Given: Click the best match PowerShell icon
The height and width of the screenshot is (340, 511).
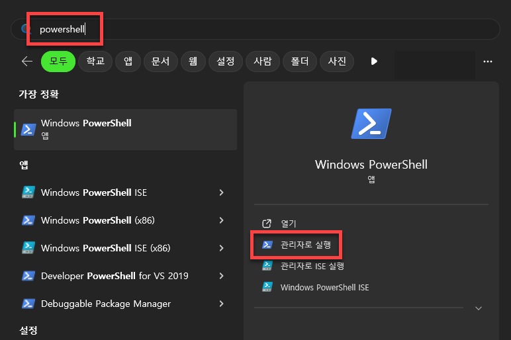Looking at the screenshot, I should click(28, 129).
